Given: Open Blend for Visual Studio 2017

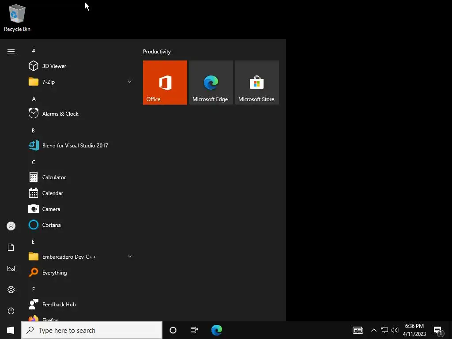Looking at the screenshot, I should (80, 145).
